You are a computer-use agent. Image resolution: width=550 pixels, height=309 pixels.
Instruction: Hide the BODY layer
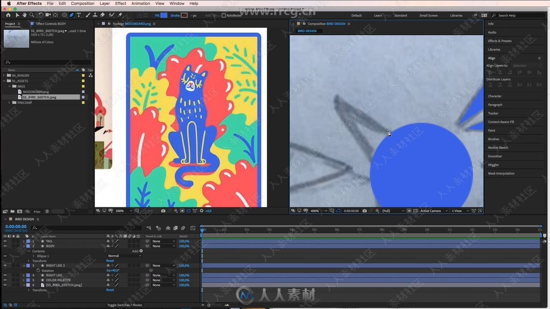(5, 246)
